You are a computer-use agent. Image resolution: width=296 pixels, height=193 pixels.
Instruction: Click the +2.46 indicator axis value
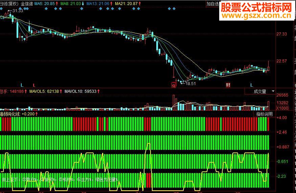[x=282, y=132]
